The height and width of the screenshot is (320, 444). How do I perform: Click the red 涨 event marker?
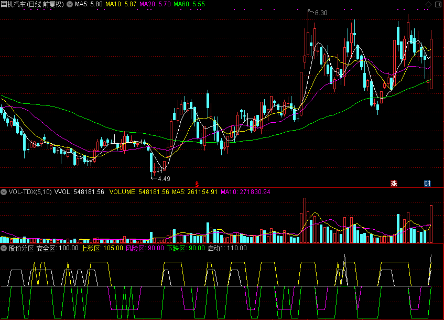[x=394, y=184]
